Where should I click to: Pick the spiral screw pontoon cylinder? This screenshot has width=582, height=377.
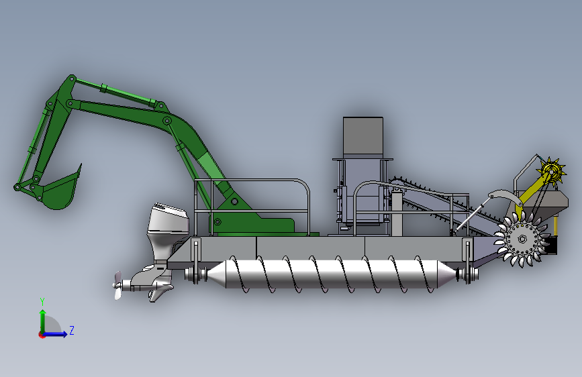pos(332,274)
